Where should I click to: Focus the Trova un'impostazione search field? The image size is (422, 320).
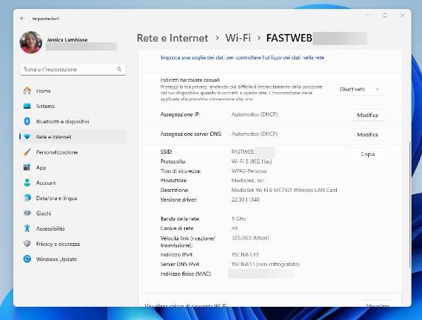[73, 69]
